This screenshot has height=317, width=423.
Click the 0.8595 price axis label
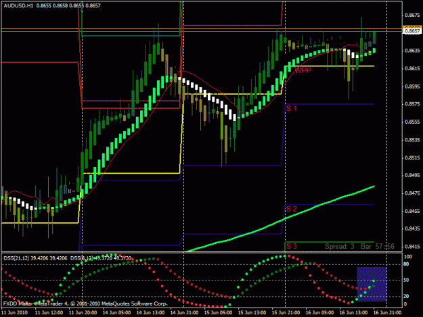pos(412,87)
